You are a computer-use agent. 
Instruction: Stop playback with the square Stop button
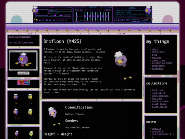click(x=47, y=20)
